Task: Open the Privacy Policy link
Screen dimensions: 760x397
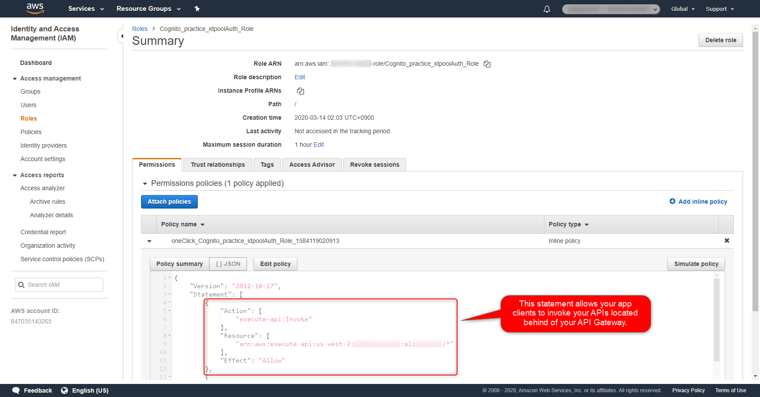Action: click(x=688, y=390)
